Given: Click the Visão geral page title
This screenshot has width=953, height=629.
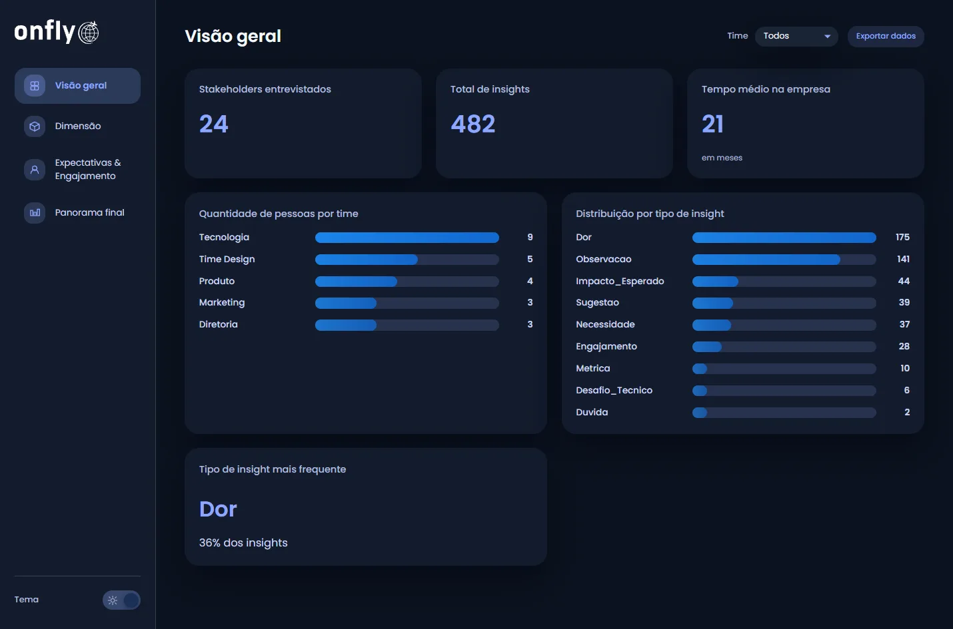Looking at the screenshot, I should coord(233,37).
